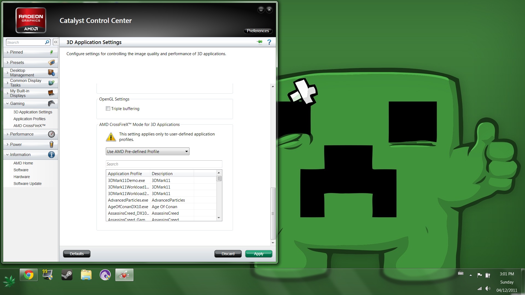Open Steam from the taskbar
The width and height of the screenshot is (525, 295).
[67, 275]
